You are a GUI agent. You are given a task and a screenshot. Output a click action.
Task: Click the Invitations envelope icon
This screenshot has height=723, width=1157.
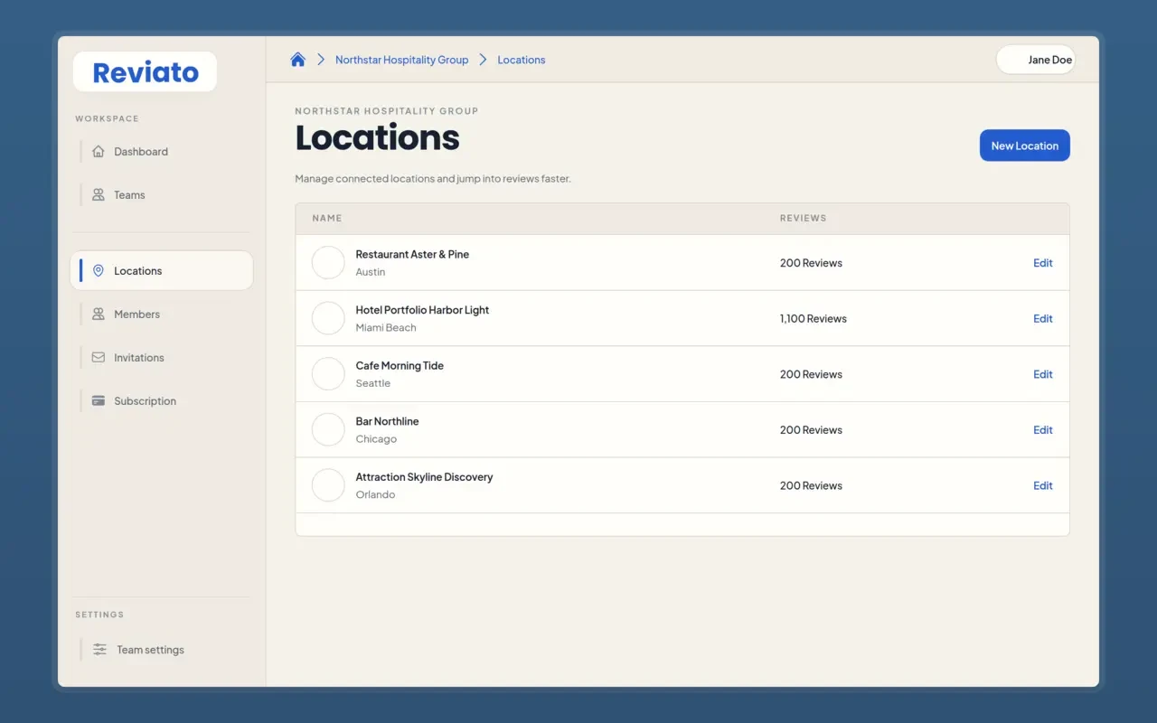(99, 358)
